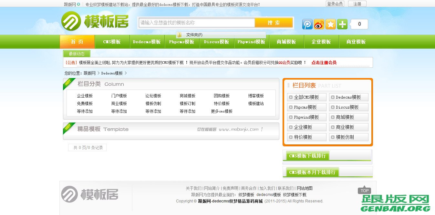Image resolution: width=435 pixels, height=215 pixels.
Task: Switch to the CMS模板 navigation tab
Action: click(112, 42)
